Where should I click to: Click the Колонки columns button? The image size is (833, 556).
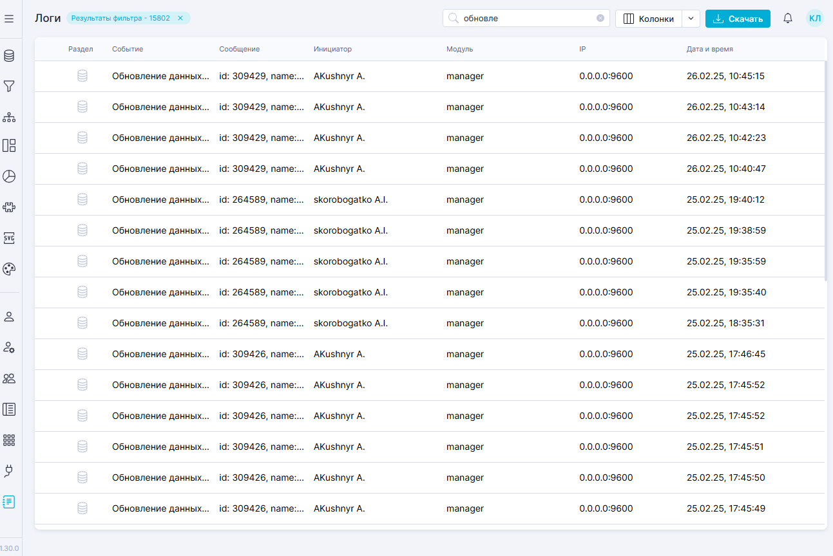tap(649, 19)
